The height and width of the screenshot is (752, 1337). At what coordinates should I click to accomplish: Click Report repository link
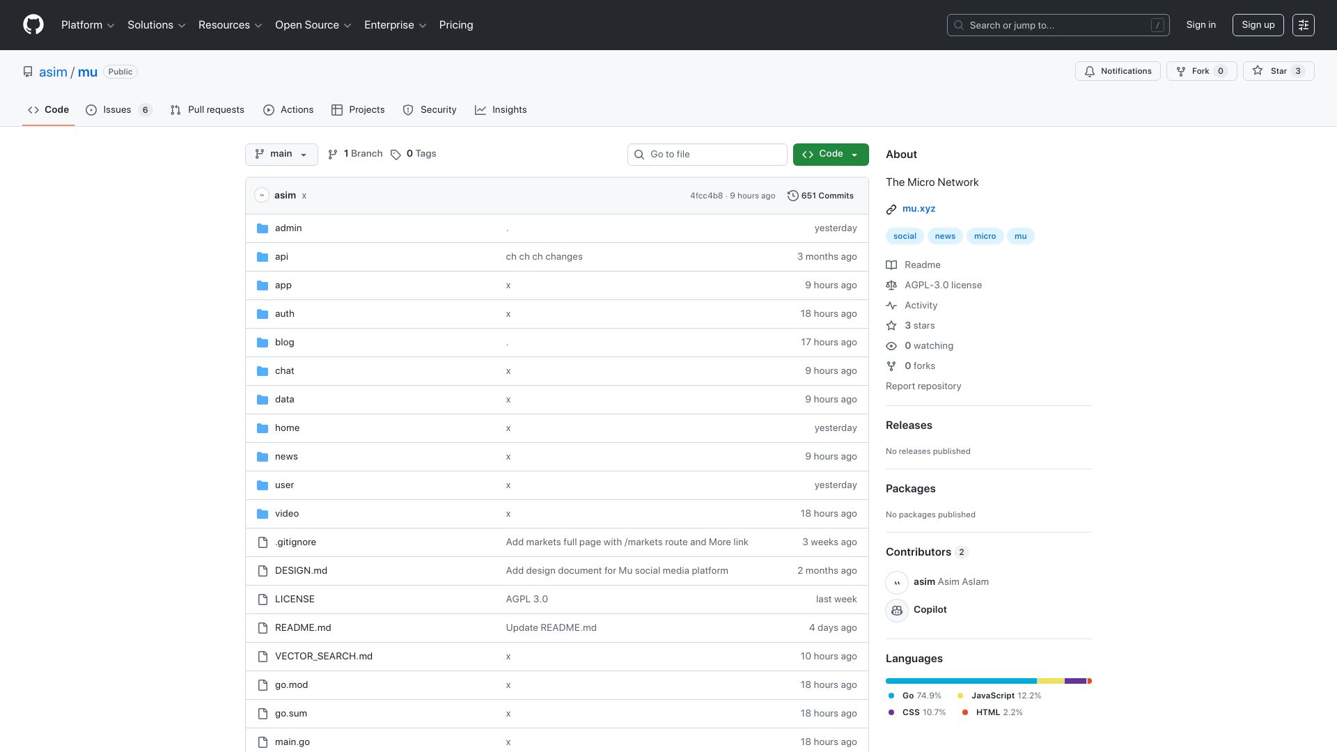[923, 386]
